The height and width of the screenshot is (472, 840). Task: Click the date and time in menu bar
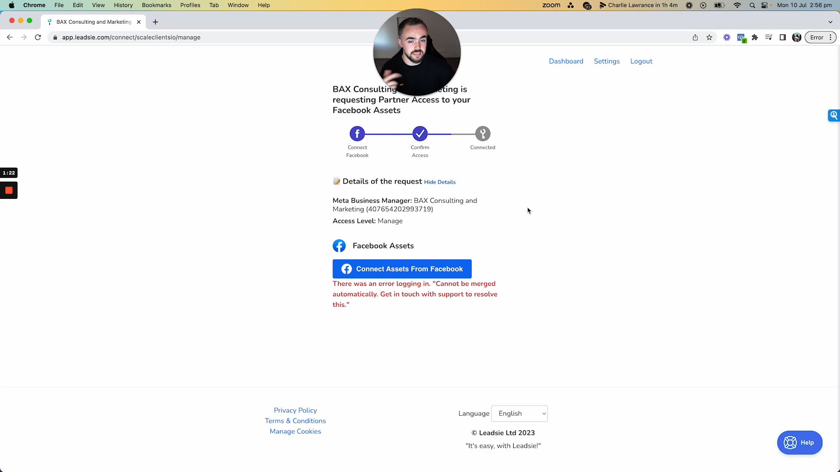click(x=805, y=5)
